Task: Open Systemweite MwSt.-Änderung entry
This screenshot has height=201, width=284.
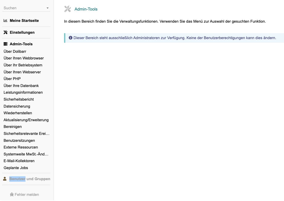Action: coord(26,154)
